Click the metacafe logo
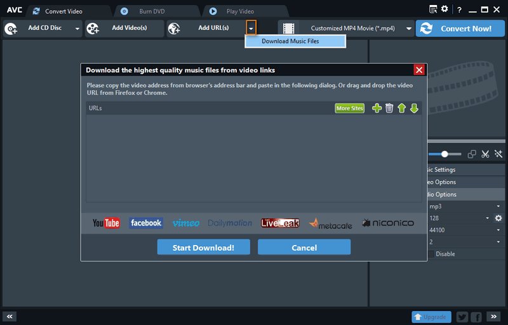This screenshot has width=508, height=325. coord(330,223)
